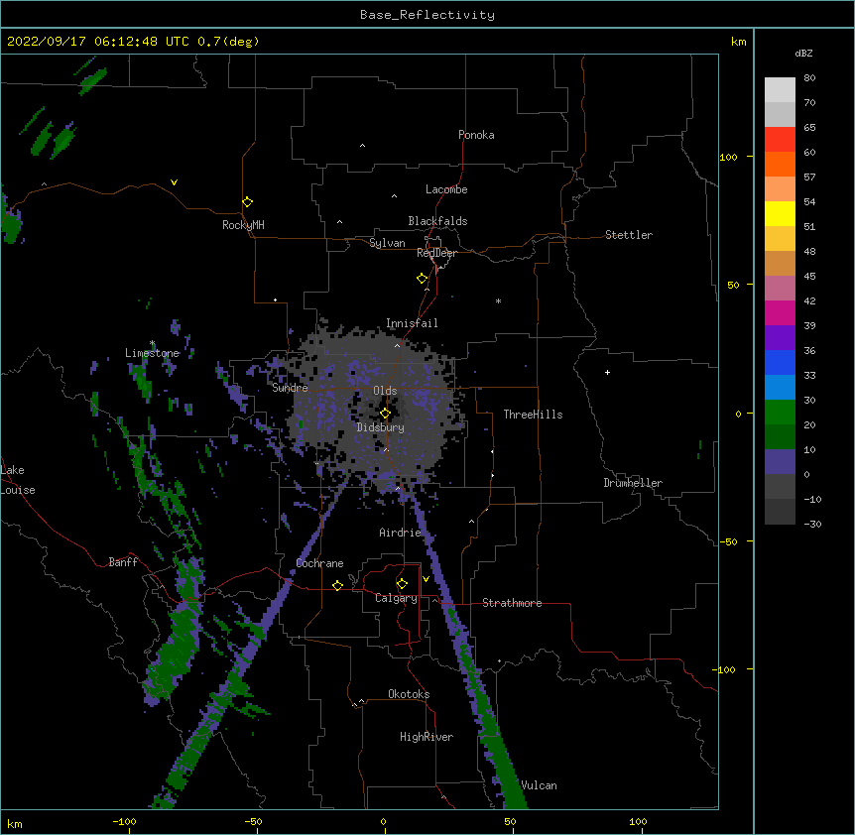Click the Limestone label

click(x=152, y=353)
